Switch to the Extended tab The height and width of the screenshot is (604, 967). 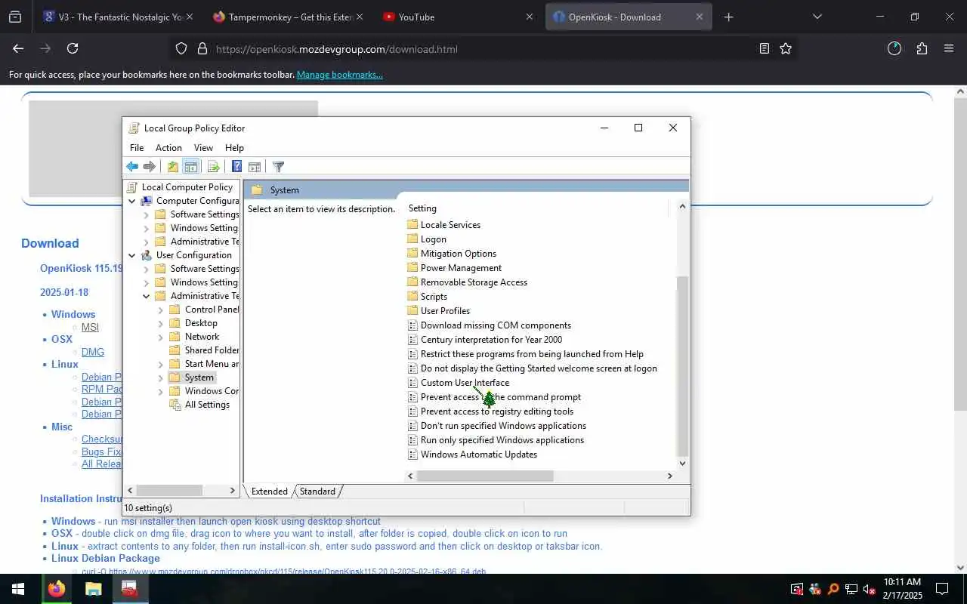coord(269,492)
